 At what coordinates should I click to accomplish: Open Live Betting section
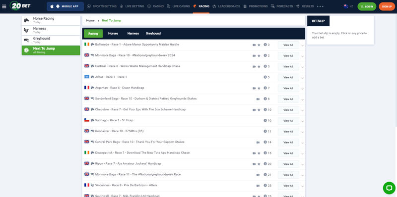pyautogui.click(x=132, y=6)
